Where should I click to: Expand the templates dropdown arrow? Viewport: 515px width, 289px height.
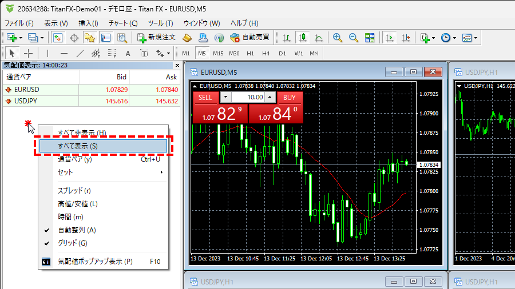click(476, 38)
